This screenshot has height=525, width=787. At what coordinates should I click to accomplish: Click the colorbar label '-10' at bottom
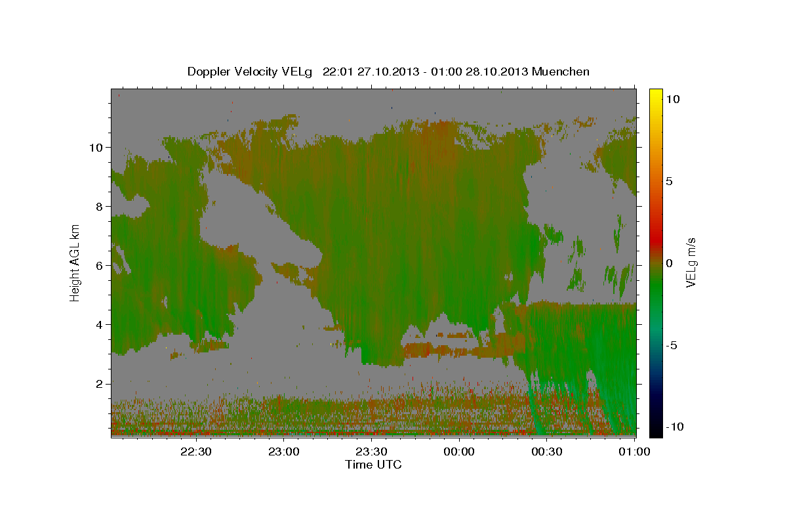coord(676,427)
